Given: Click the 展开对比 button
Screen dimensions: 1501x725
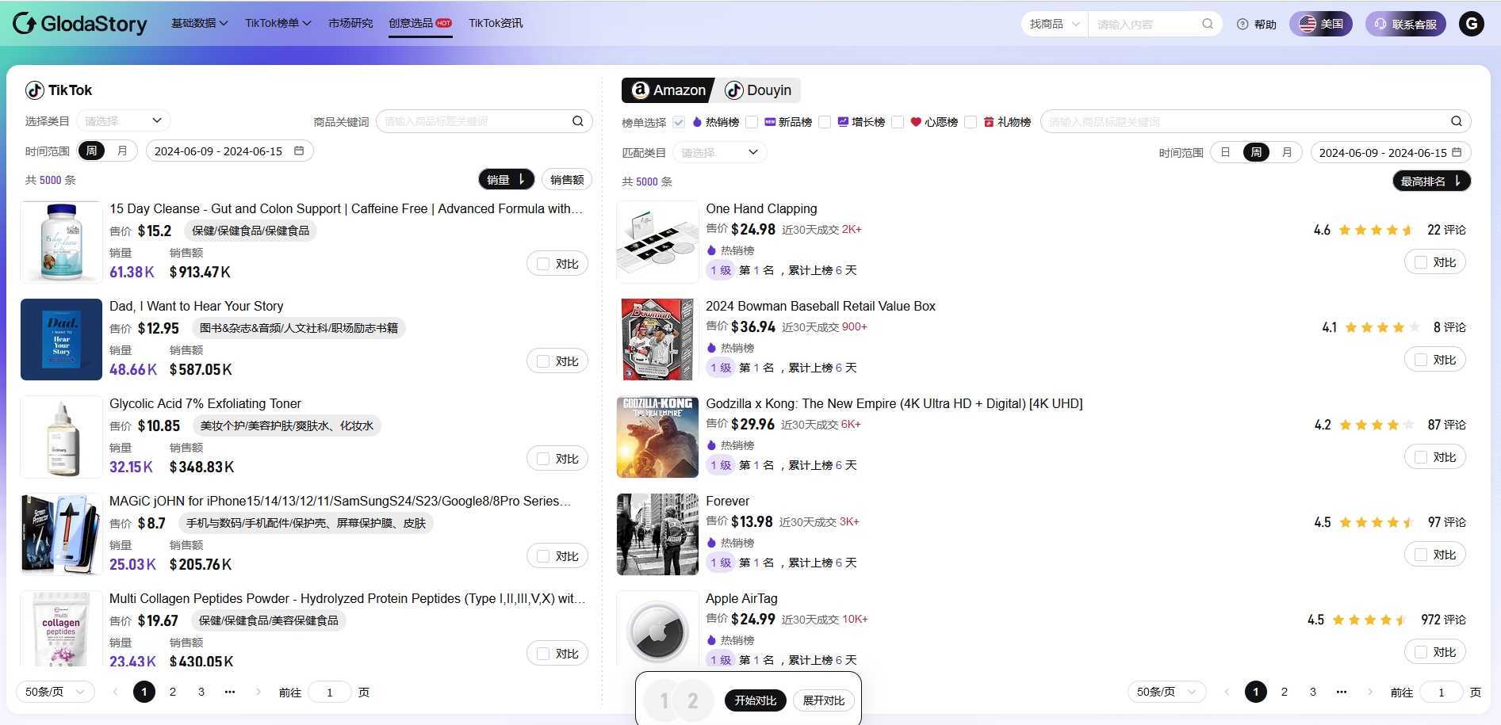Looking at the screenshot, I should tap(824, 700).
